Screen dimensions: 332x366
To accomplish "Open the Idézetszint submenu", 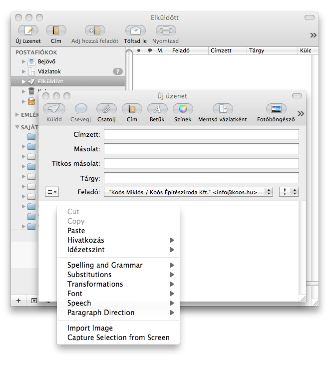I will point(118,250).
